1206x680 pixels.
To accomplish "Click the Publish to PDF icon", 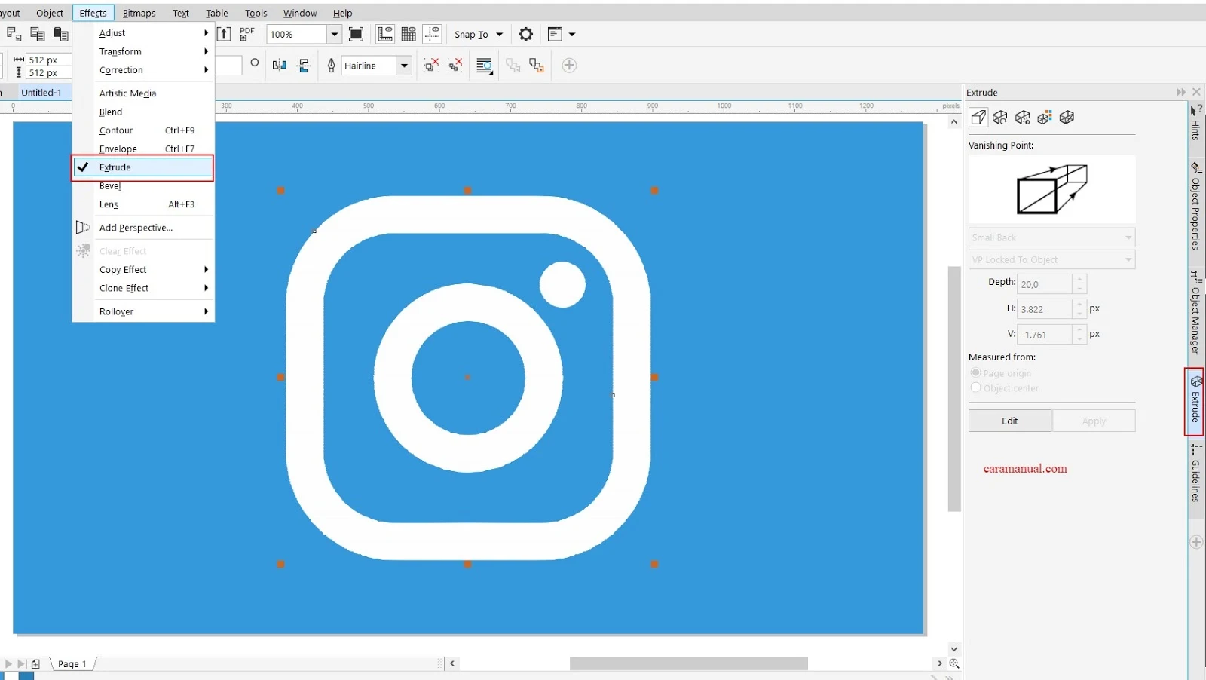I will click(246, 34).
